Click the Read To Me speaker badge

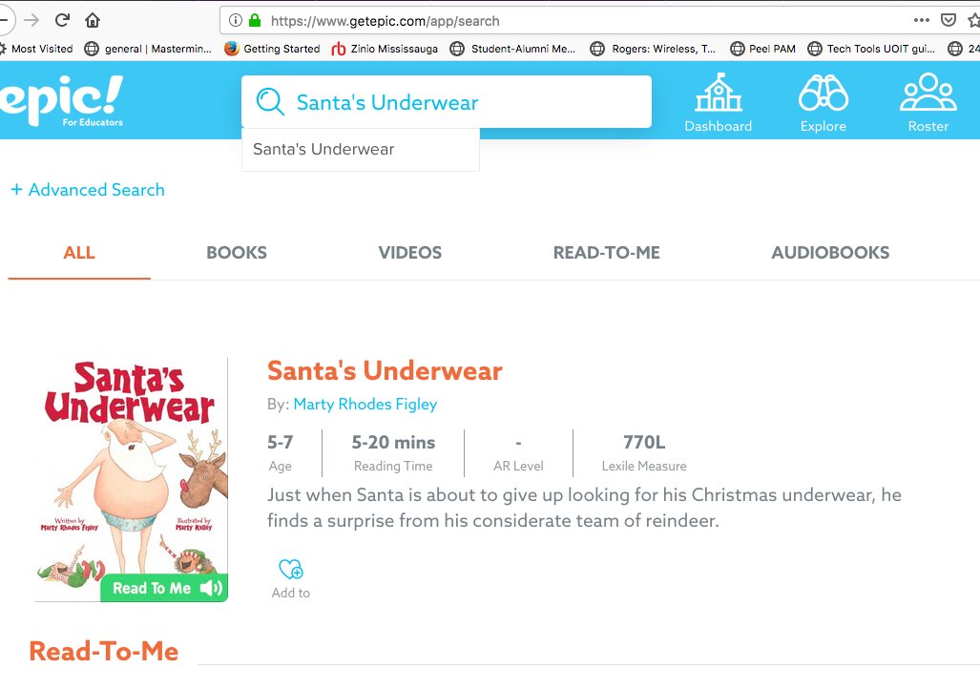click(164, 588)
